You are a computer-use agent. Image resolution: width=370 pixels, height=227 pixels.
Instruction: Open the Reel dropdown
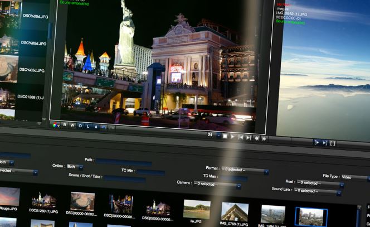(320, 183)
